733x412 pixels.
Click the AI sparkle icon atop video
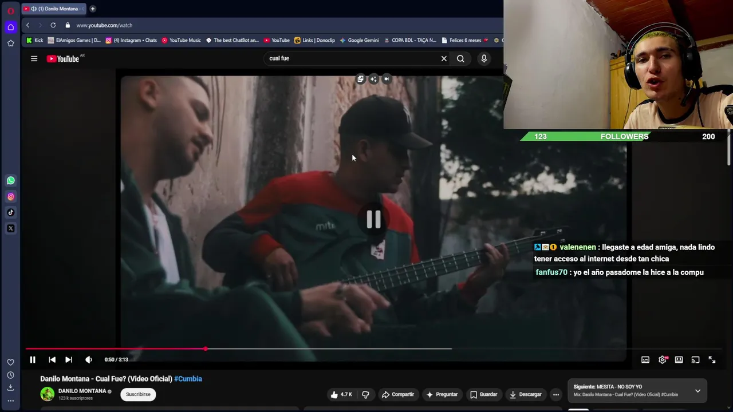pyautogui.click(x=373, y=79)
